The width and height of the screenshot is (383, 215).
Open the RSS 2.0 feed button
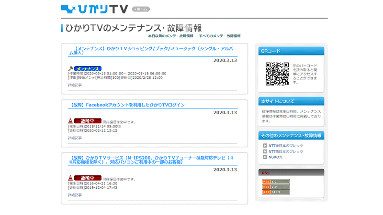point(276,187)
